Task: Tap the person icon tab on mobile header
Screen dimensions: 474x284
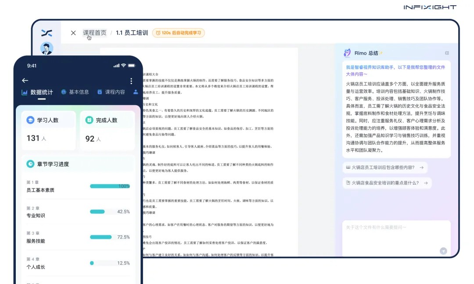Action: tap(135, 91)
